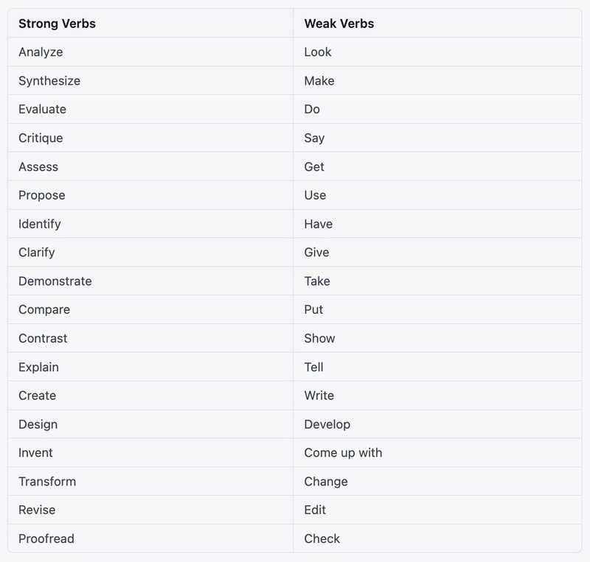This screenshot has width=590, height=562.
Task: Click the Check cell in last row
Action: (322, 539)
